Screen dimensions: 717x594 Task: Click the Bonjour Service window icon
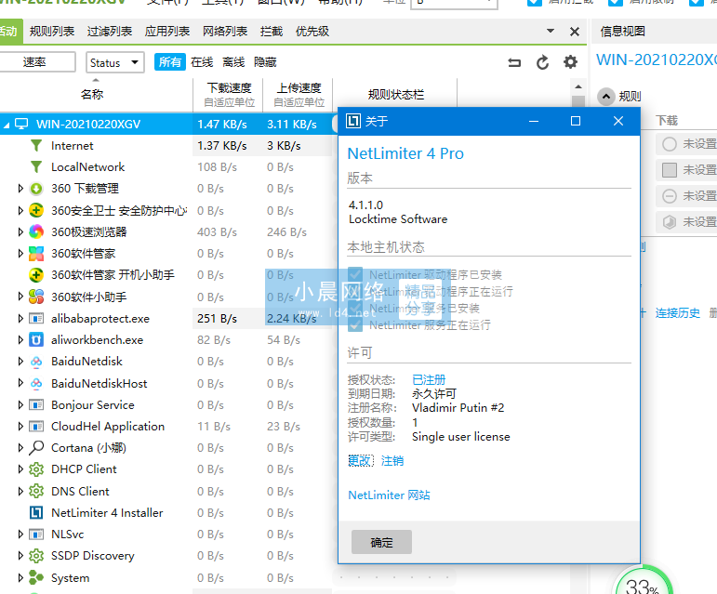point(35,405)
